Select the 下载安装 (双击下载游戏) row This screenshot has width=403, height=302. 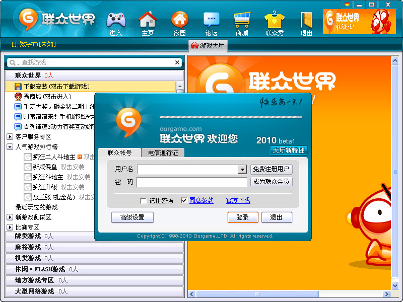91,87
